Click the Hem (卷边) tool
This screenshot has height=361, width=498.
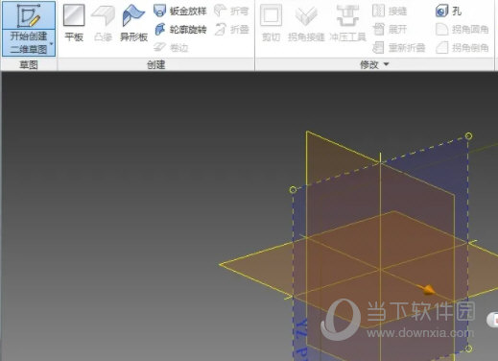click(x=171, y=48)
